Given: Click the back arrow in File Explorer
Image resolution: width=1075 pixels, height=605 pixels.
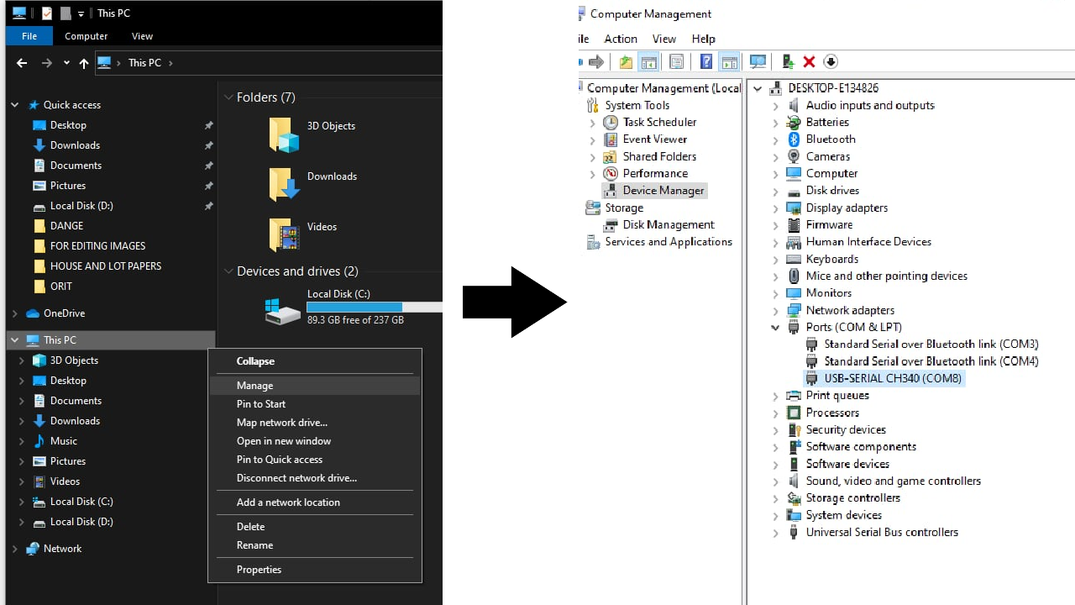Looking at the screenshot, I should click(22, 63).
